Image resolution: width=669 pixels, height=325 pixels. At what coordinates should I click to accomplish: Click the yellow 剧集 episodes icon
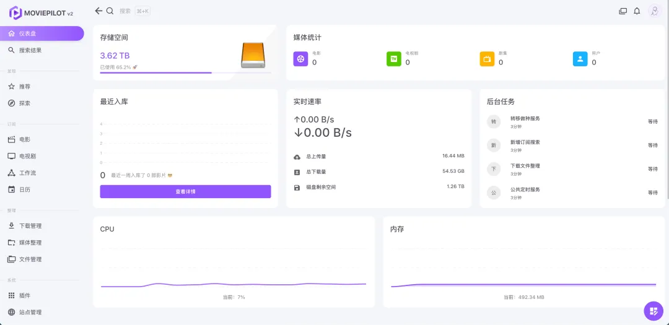pyautogui.click(x=487, y=59)
